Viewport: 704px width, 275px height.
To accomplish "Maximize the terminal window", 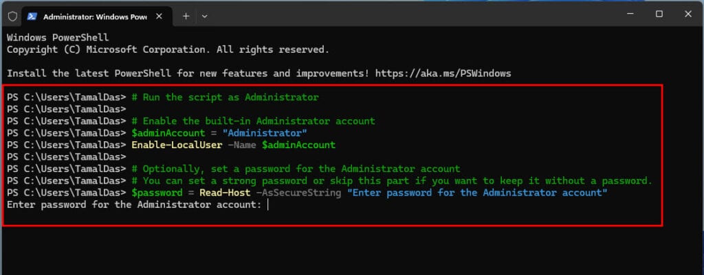I will click(x=659, y=14).
